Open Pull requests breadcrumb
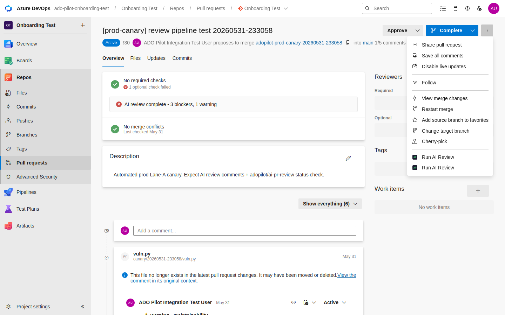 pos(211,8)
